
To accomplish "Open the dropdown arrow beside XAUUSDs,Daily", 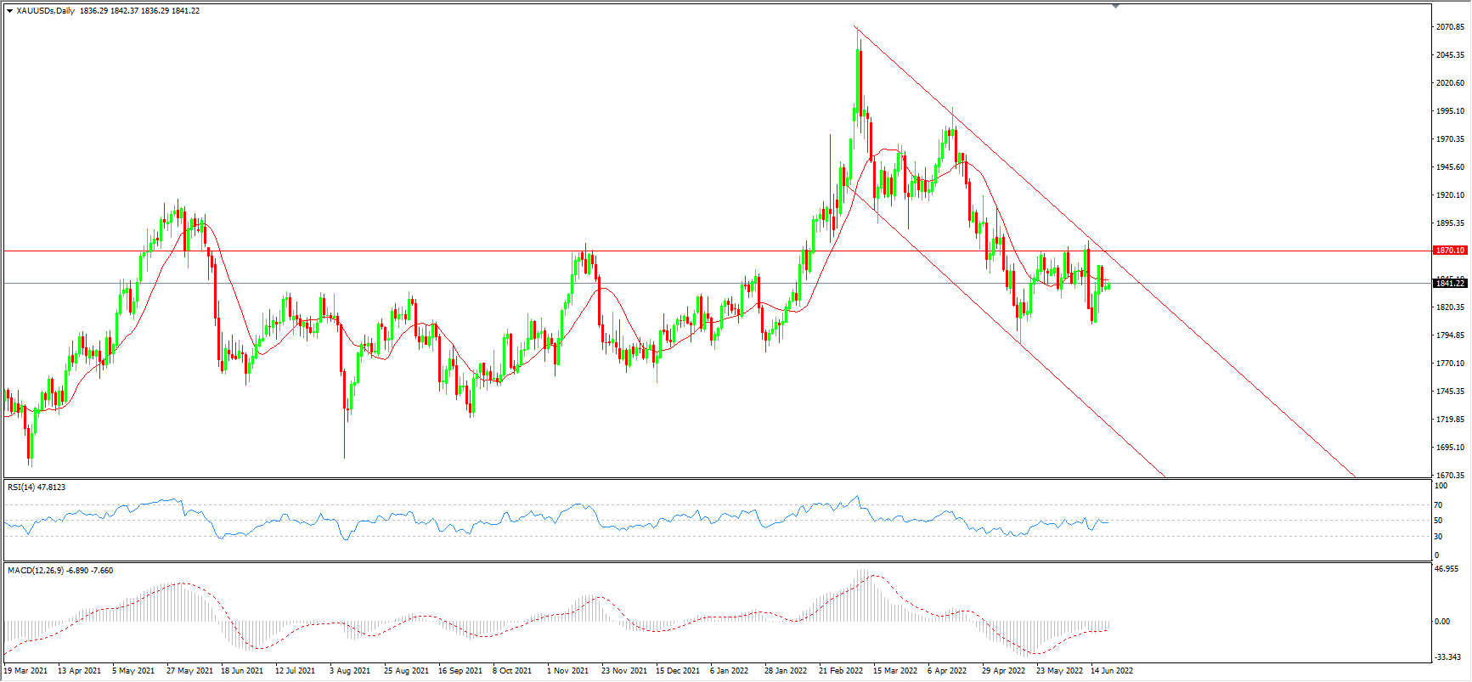I will point(10,11).
